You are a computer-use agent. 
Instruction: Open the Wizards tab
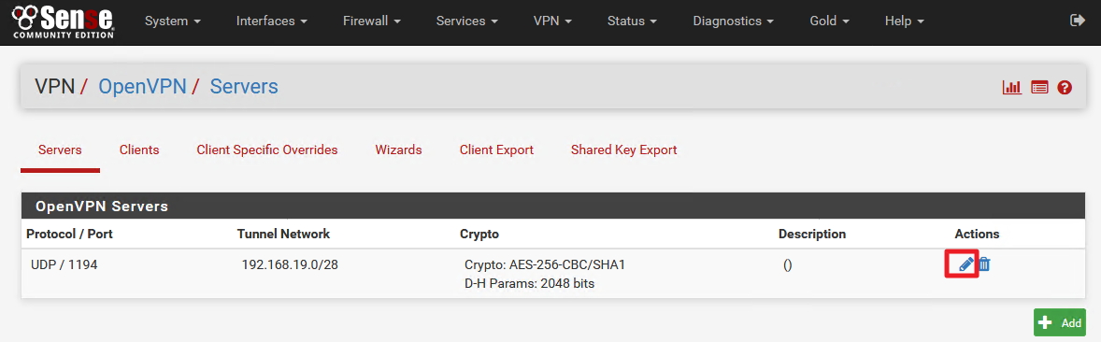coord(398,150)
